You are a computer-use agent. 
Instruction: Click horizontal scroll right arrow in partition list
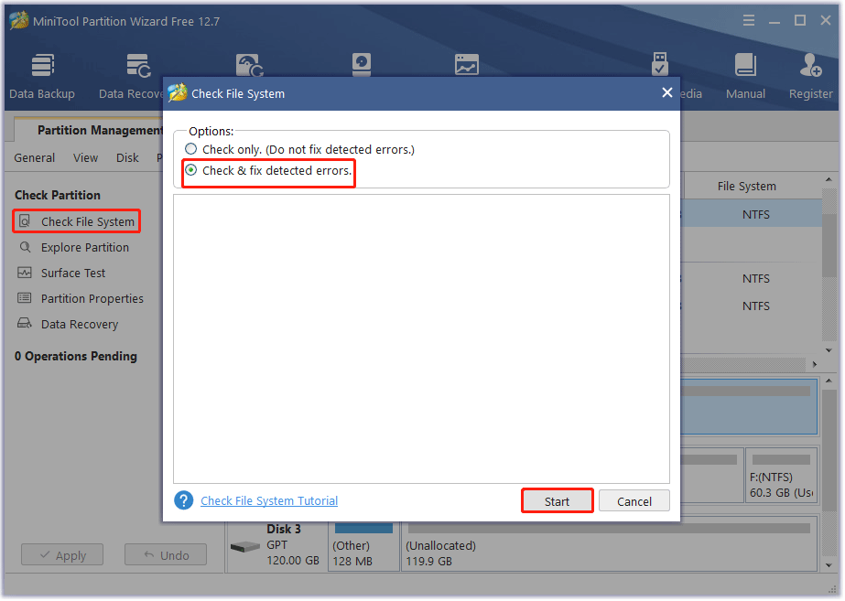[x=815, y=365]
